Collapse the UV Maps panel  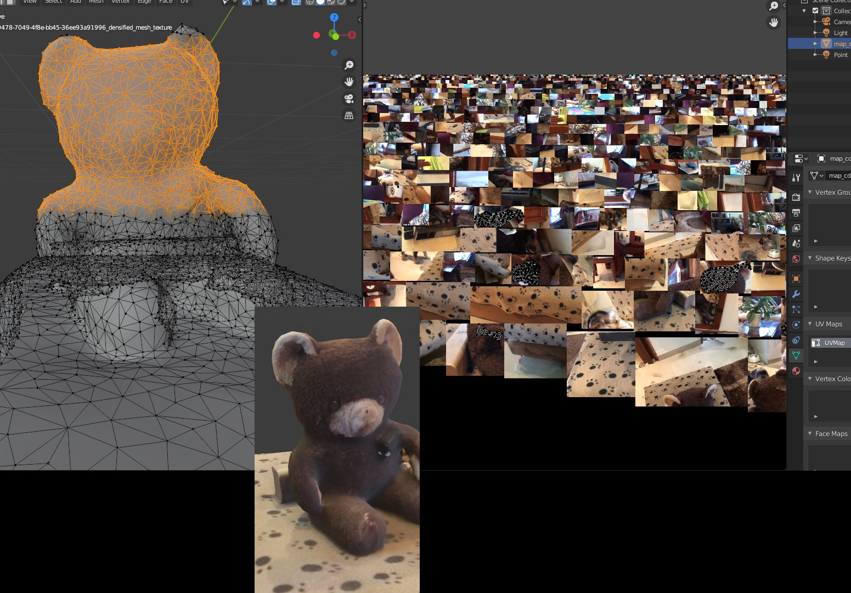tap(810, 324)
